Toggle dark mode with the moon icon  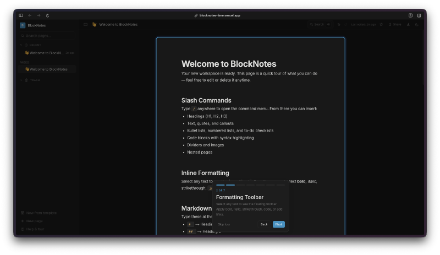417,24
